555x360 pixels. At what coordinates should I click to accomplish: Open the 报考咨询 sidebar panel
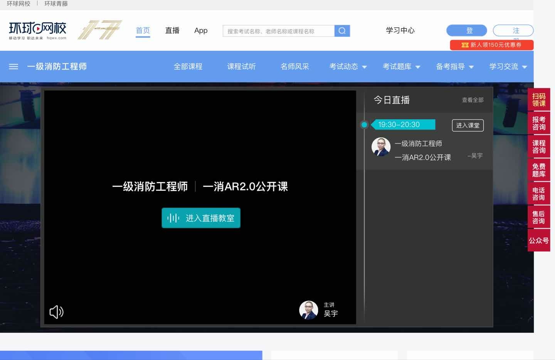coord(539,123)
